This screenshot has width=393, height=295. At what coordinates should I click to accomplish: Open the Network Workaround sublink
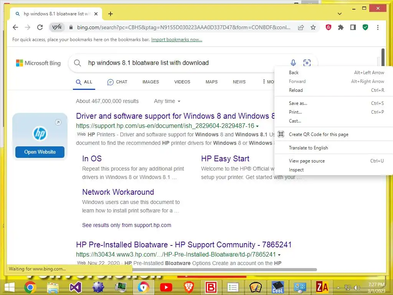click(118, 192)
